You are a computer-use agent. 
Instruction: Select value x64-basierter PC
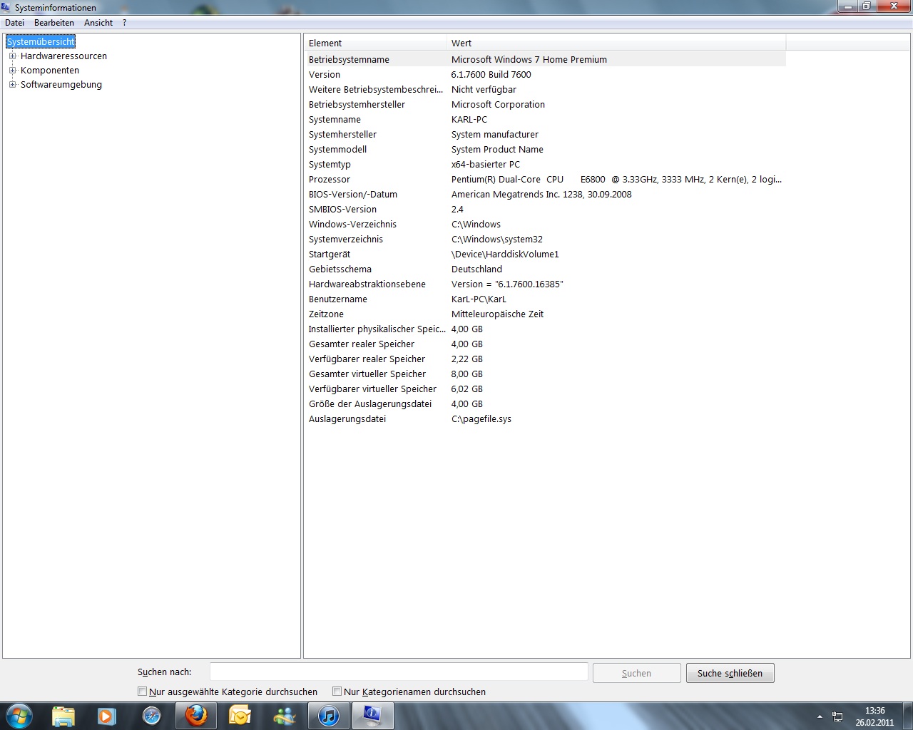click(485, 165)
